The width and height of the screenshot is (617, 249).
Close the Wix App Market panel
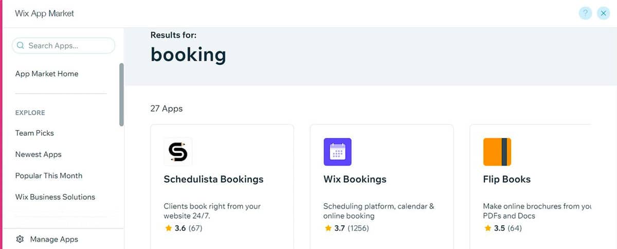pyautogui.click(x=604, y=13)
